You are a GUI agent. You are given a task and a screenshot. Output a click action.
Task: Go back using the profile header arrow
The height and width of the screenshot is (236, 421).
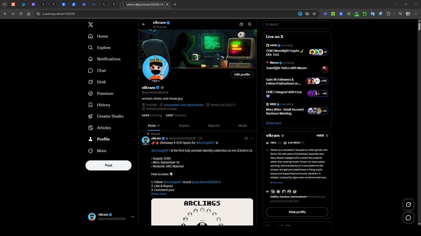[143, 24]
